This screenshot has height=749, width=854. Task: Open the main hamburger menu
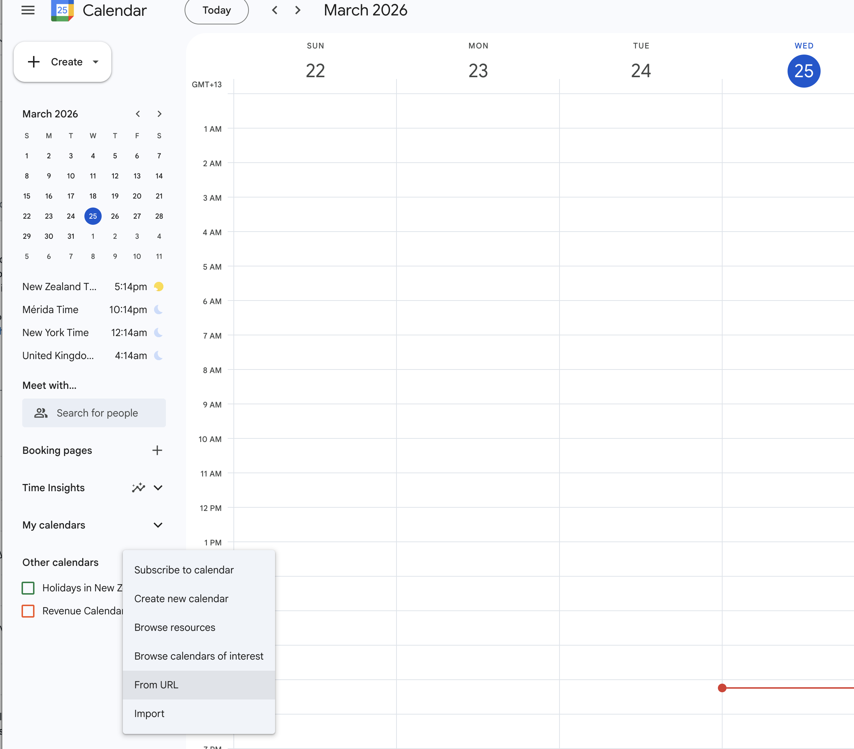(x=28, y=10)
